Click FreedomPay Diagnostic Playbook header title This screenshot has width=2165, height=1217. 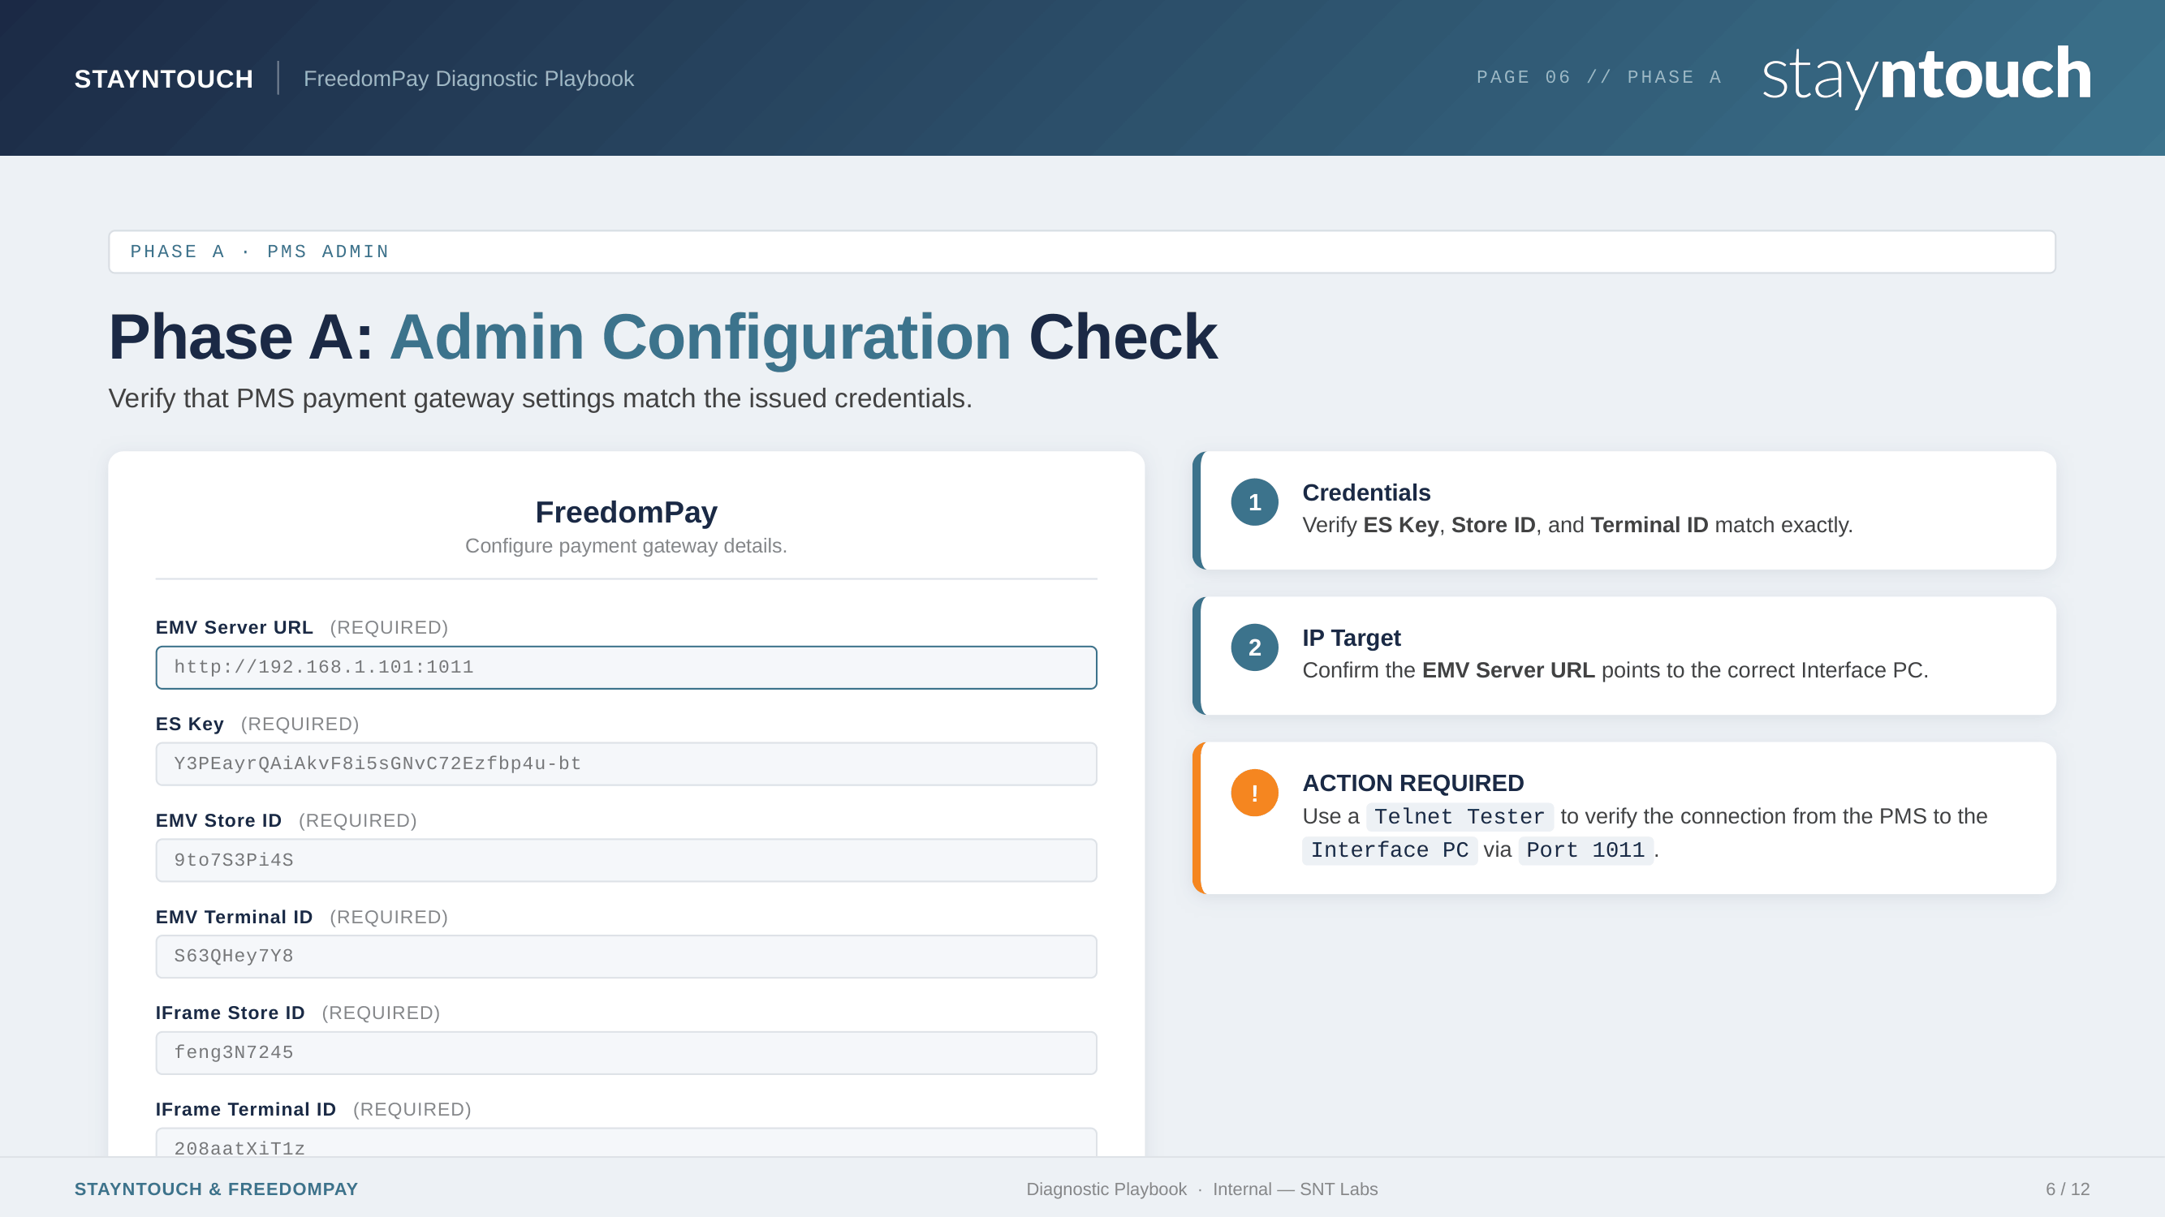click(468, 79)
